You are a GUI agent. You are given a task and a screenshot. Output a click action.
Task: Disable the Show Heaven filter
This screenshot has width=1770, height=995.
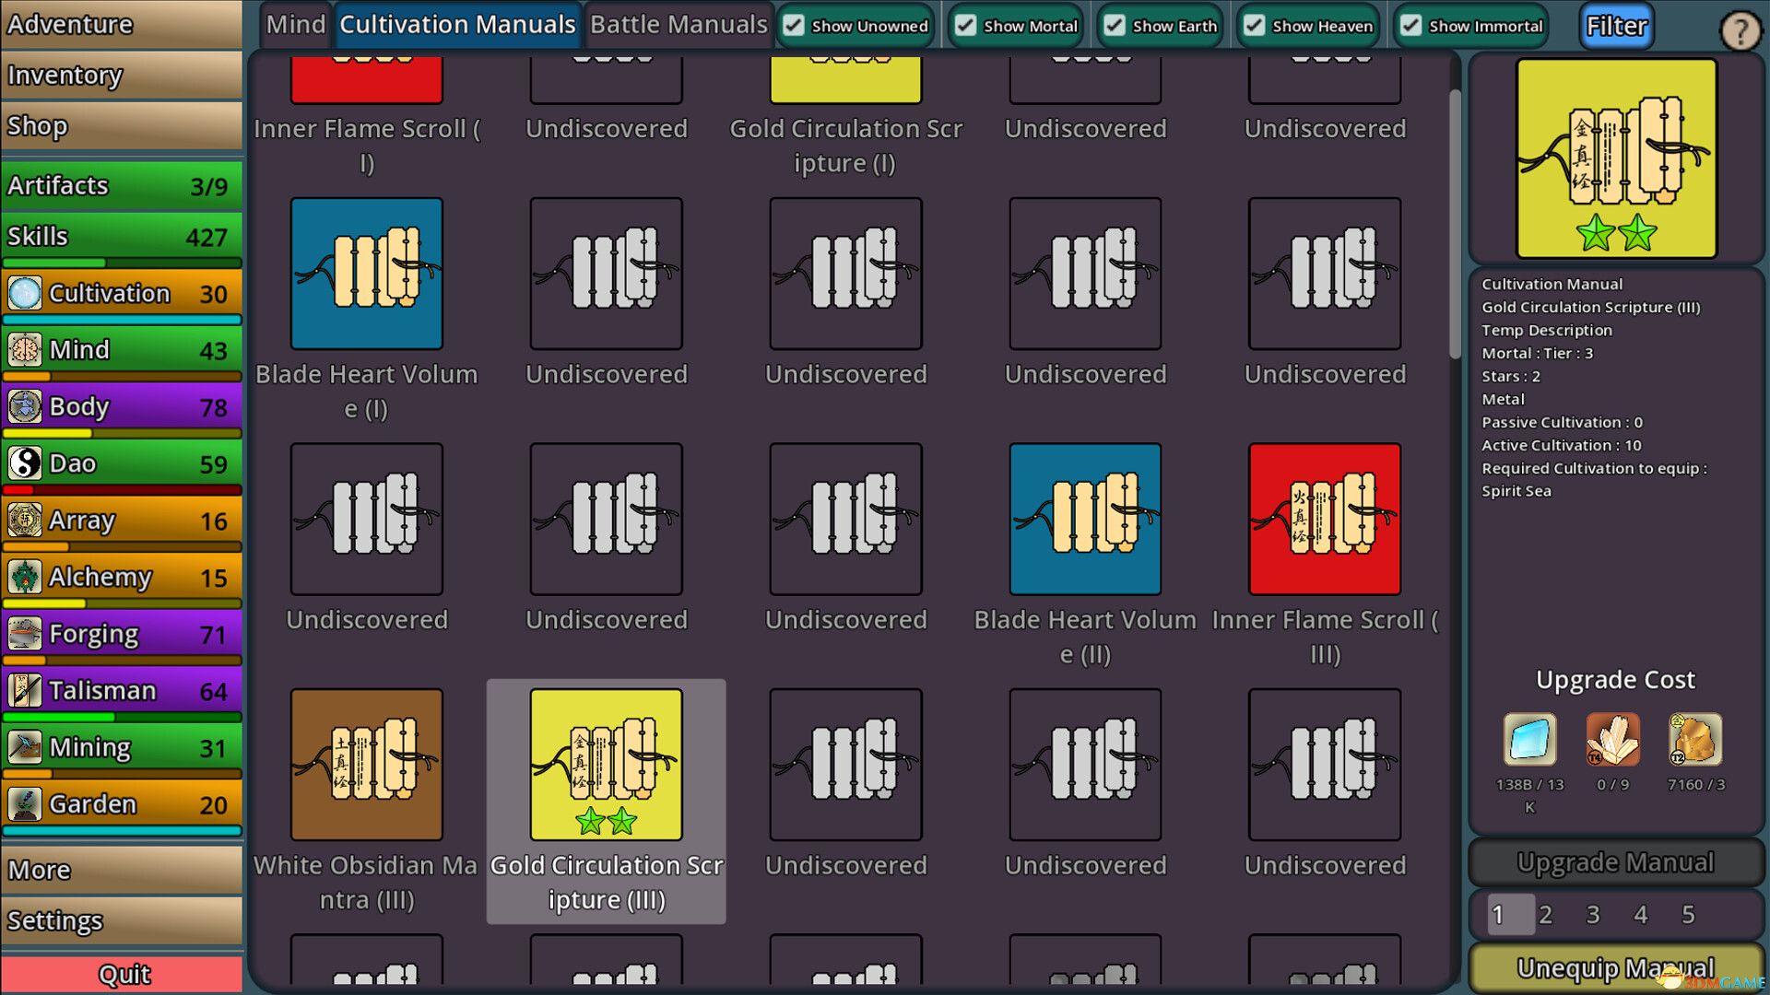tap(1254, 26)
